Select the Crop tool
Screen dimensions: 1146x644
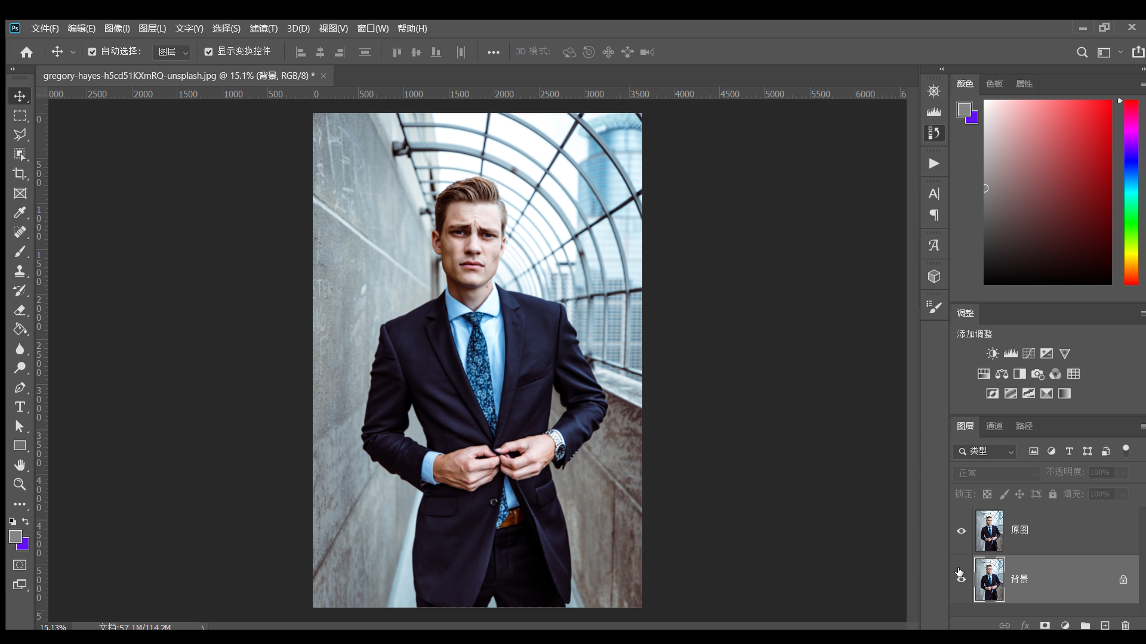20,174
